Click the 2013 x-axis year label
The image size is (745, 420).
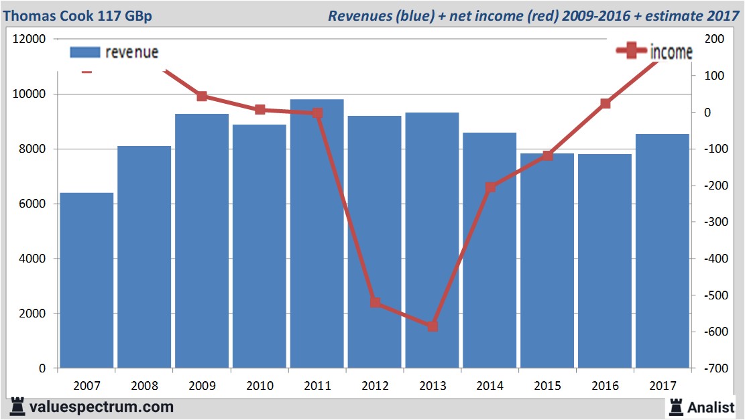433,385
